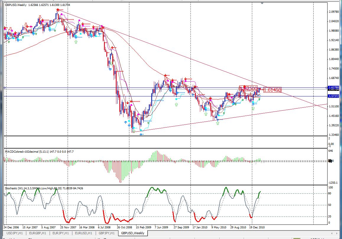Click the 1.92140 price scale value
Image resolution: width=342 pixels, height=239 pixels.
pos(334,40)
